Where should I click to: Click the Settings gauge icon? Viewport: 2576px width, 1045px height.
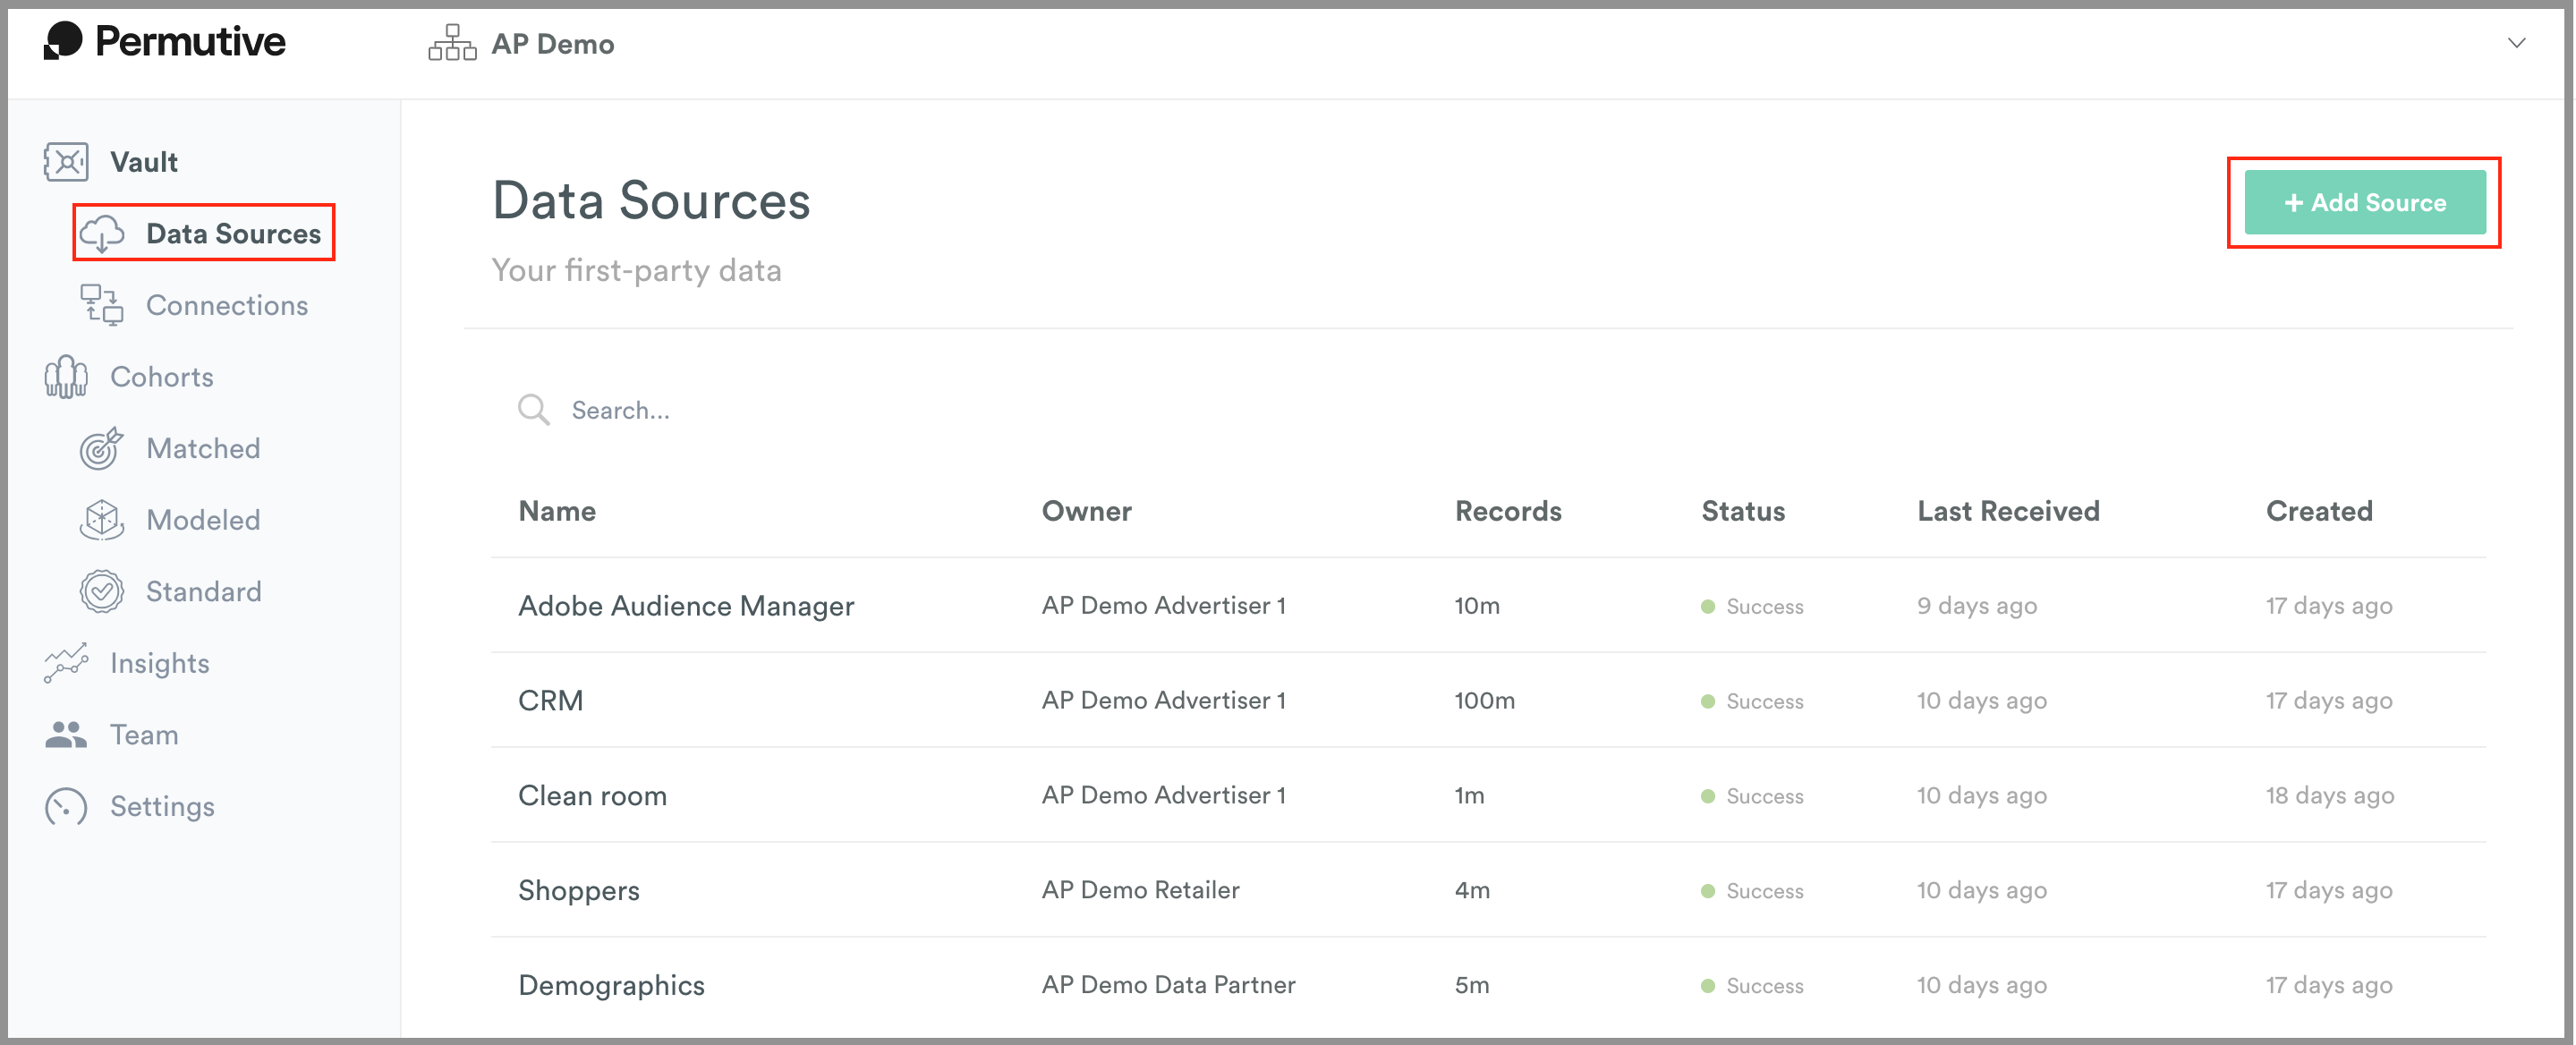point(66,807)
